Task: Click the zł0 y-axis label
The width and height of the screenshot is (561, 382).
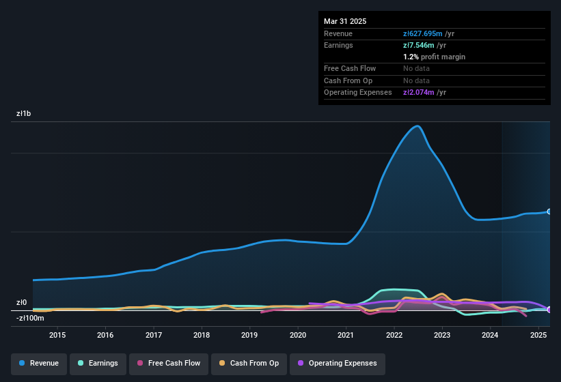Action: tap(21, 303)
